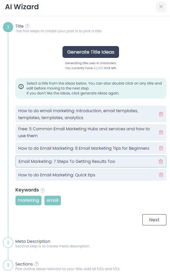Delete the '8 Email Marketing Tips for Beginners' title
The width and height of the screenshot is (170, 279).
point(161,148)
